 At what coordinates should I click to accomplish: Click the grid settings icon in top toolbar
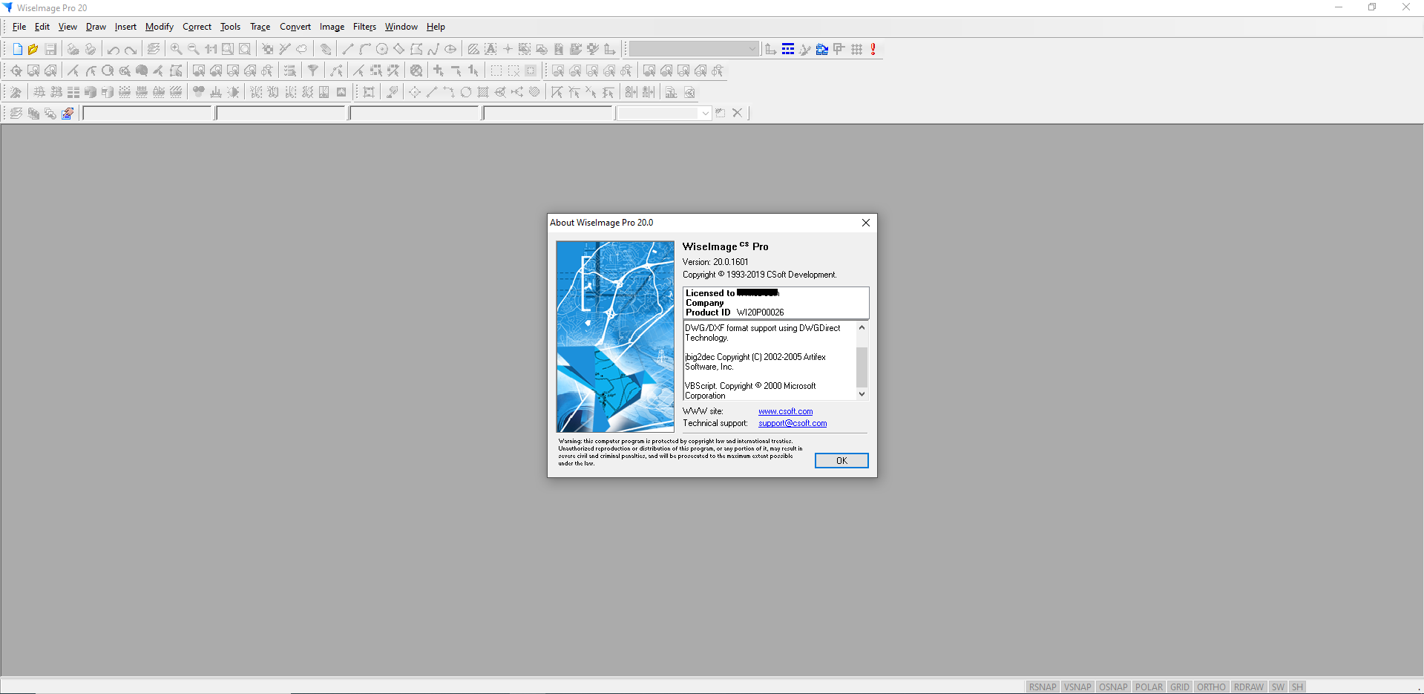[856, 49]
